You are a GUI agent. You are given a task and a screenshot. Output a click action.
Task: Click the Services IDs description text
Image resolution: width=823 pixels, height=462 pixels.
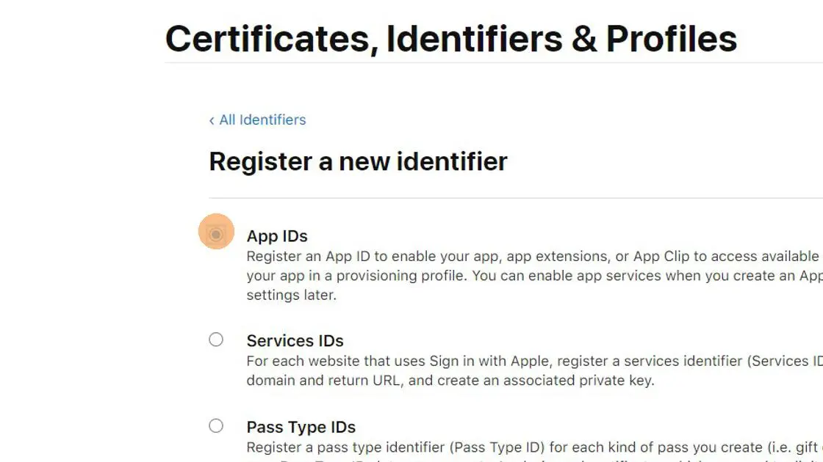point(514,370)
